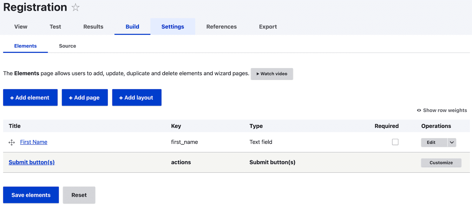Switch to the Export tab
Viewport: 472px width, 208px height.
[268, 27]
